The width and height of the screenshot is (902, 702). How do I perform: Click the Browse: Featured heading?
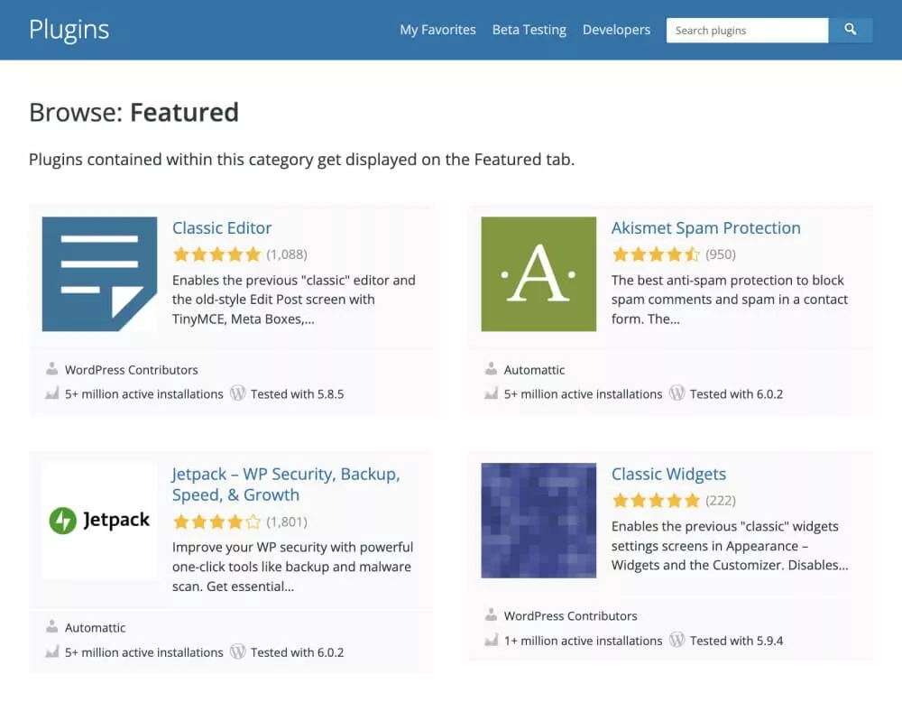(x=133, y=112)
